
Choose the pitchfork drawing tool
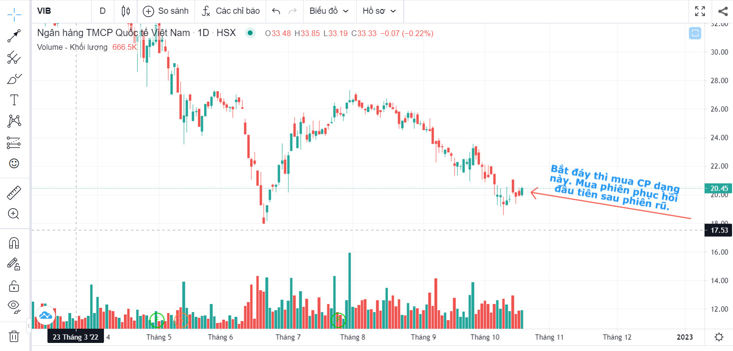tap(14, 57)
